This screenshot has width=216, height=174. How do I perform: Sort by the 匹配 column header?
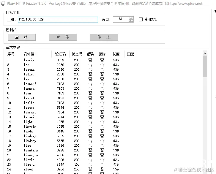tap(130, 54)
